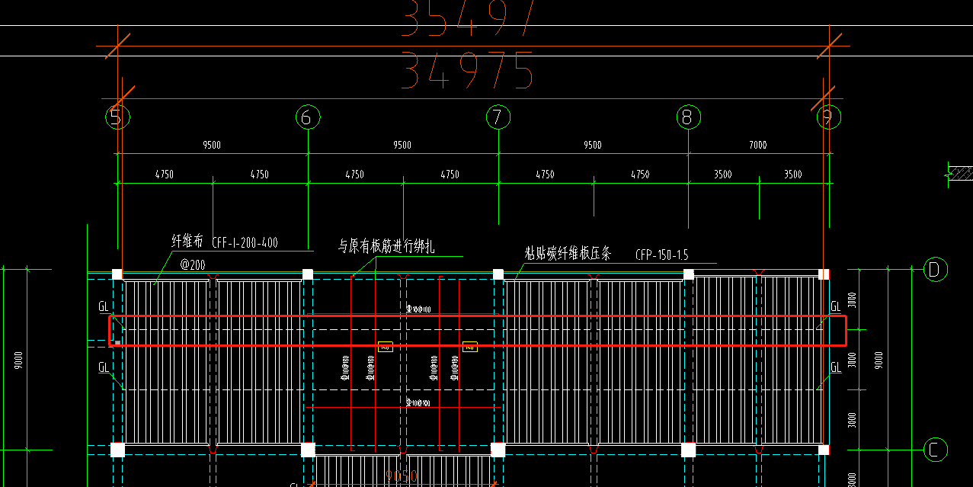Select grid axis bubble 6
This screenshot has width=973, height=487.
click(307, 117)
